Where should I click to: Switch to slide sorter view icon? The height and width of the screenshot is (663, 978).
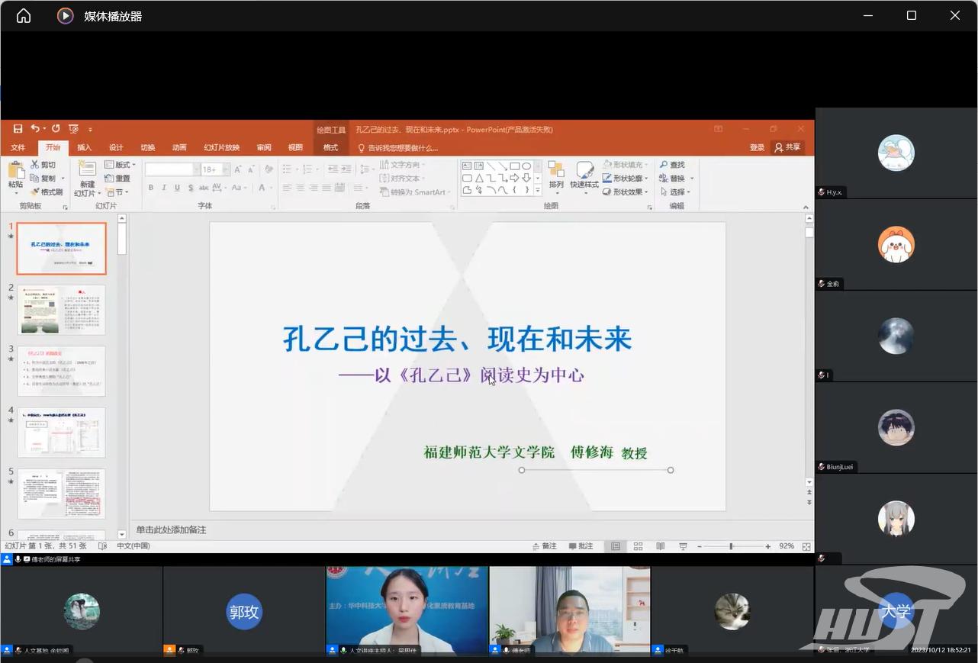[x=639, y=546]
